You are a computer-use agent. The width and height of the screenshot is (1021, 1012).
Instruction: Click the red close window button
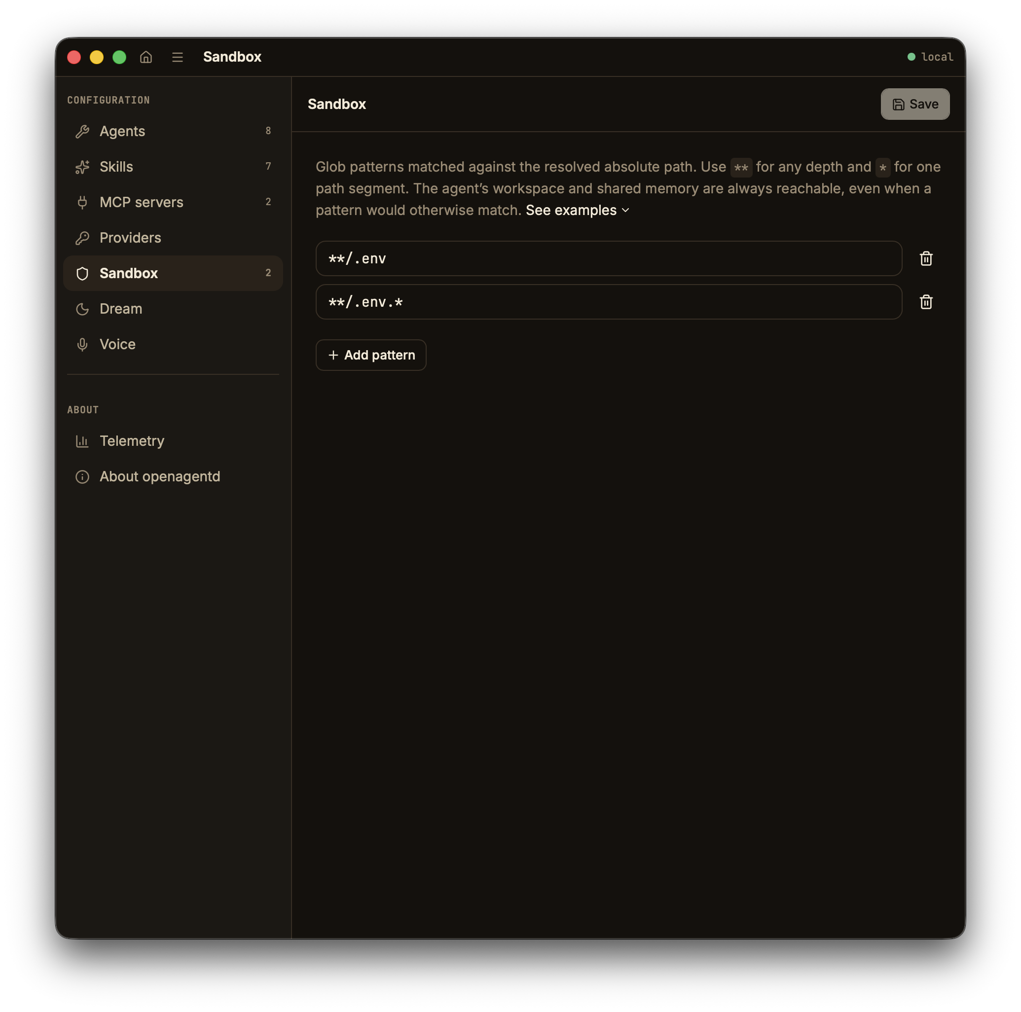[74, 57]
